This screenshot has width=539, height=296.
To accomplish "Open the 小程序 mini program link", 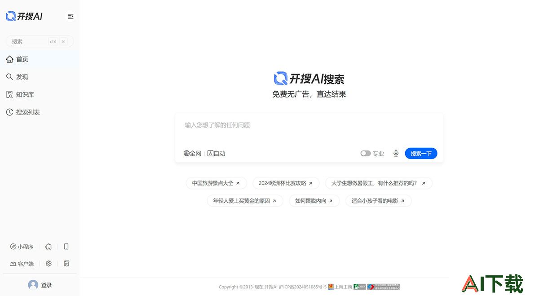I will pos(22,247).
